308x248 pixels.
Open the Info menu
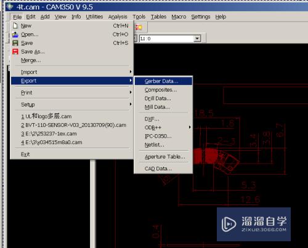(76, 17)
